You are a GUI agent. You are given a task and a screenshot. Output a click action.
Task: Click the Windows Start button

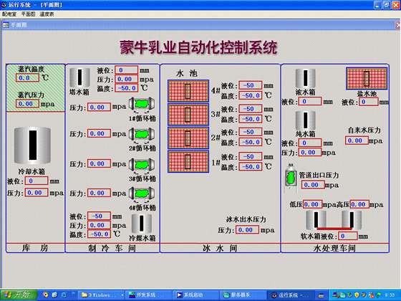click(x=19, y=295)
